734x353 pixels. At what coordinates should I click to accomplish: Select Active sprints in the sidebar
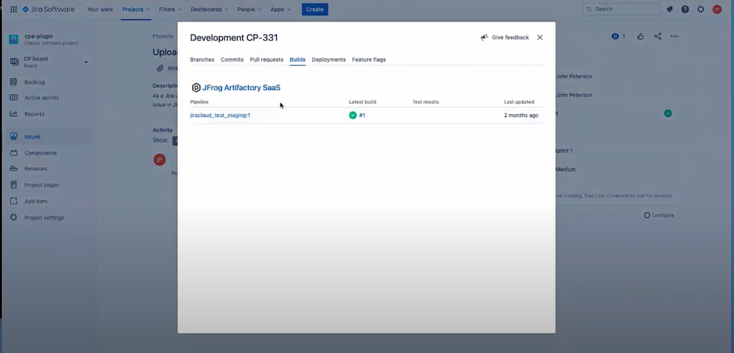[x=41, y=97]
